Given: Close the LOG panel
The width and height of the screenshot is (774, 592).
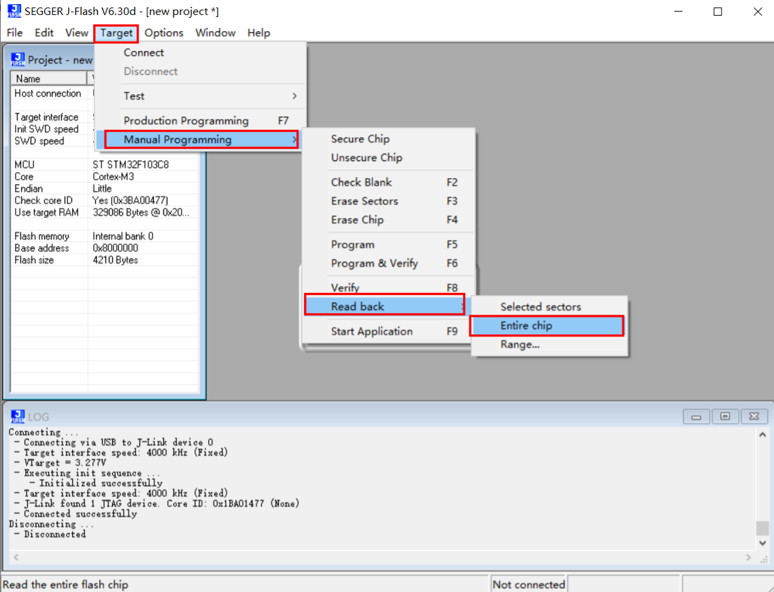Looking at the screenshot, I should [754, 417].
